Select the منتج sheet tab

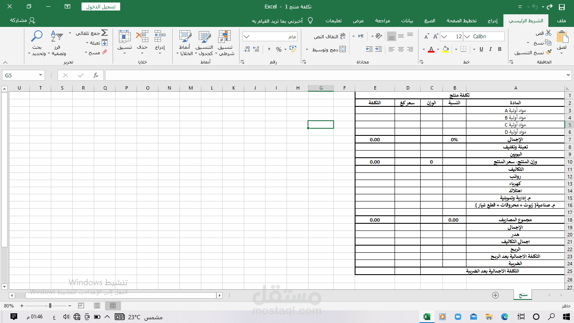[523, 295]
